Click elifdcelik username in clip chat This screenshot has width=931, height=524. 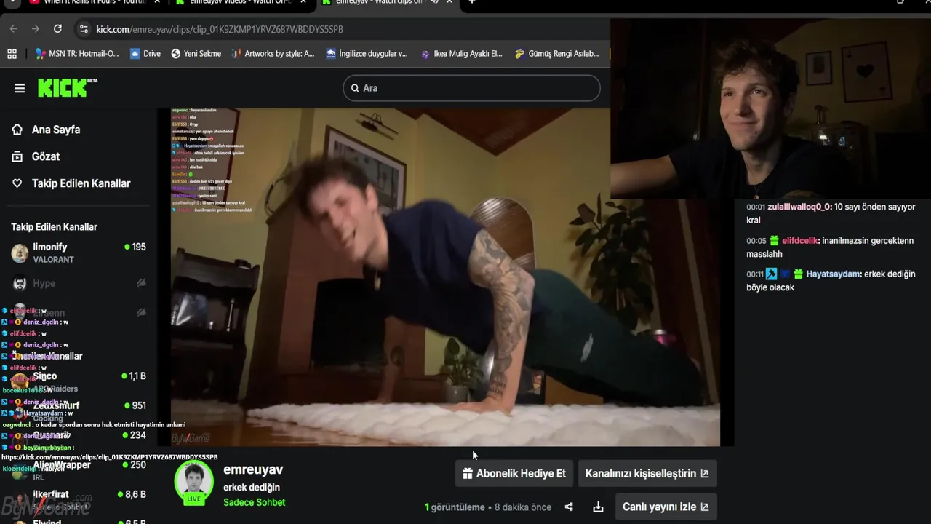(801, 240)
